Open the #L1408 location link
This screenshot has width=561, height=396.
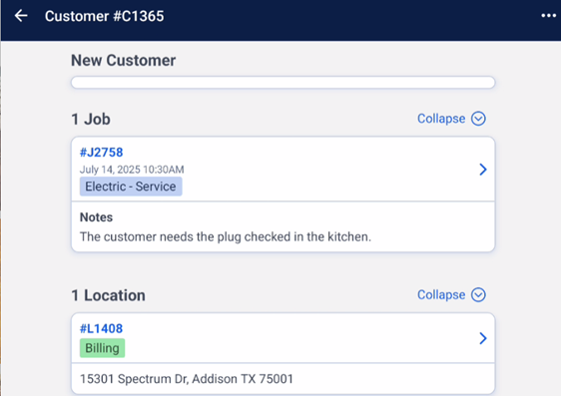tap(101, 328)
